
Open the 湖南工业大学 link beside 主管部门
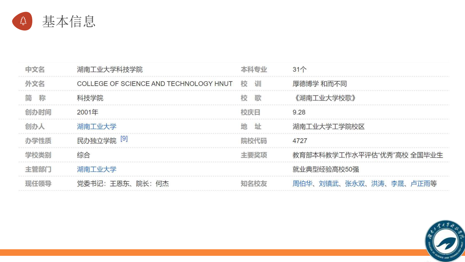click(97, 169)
